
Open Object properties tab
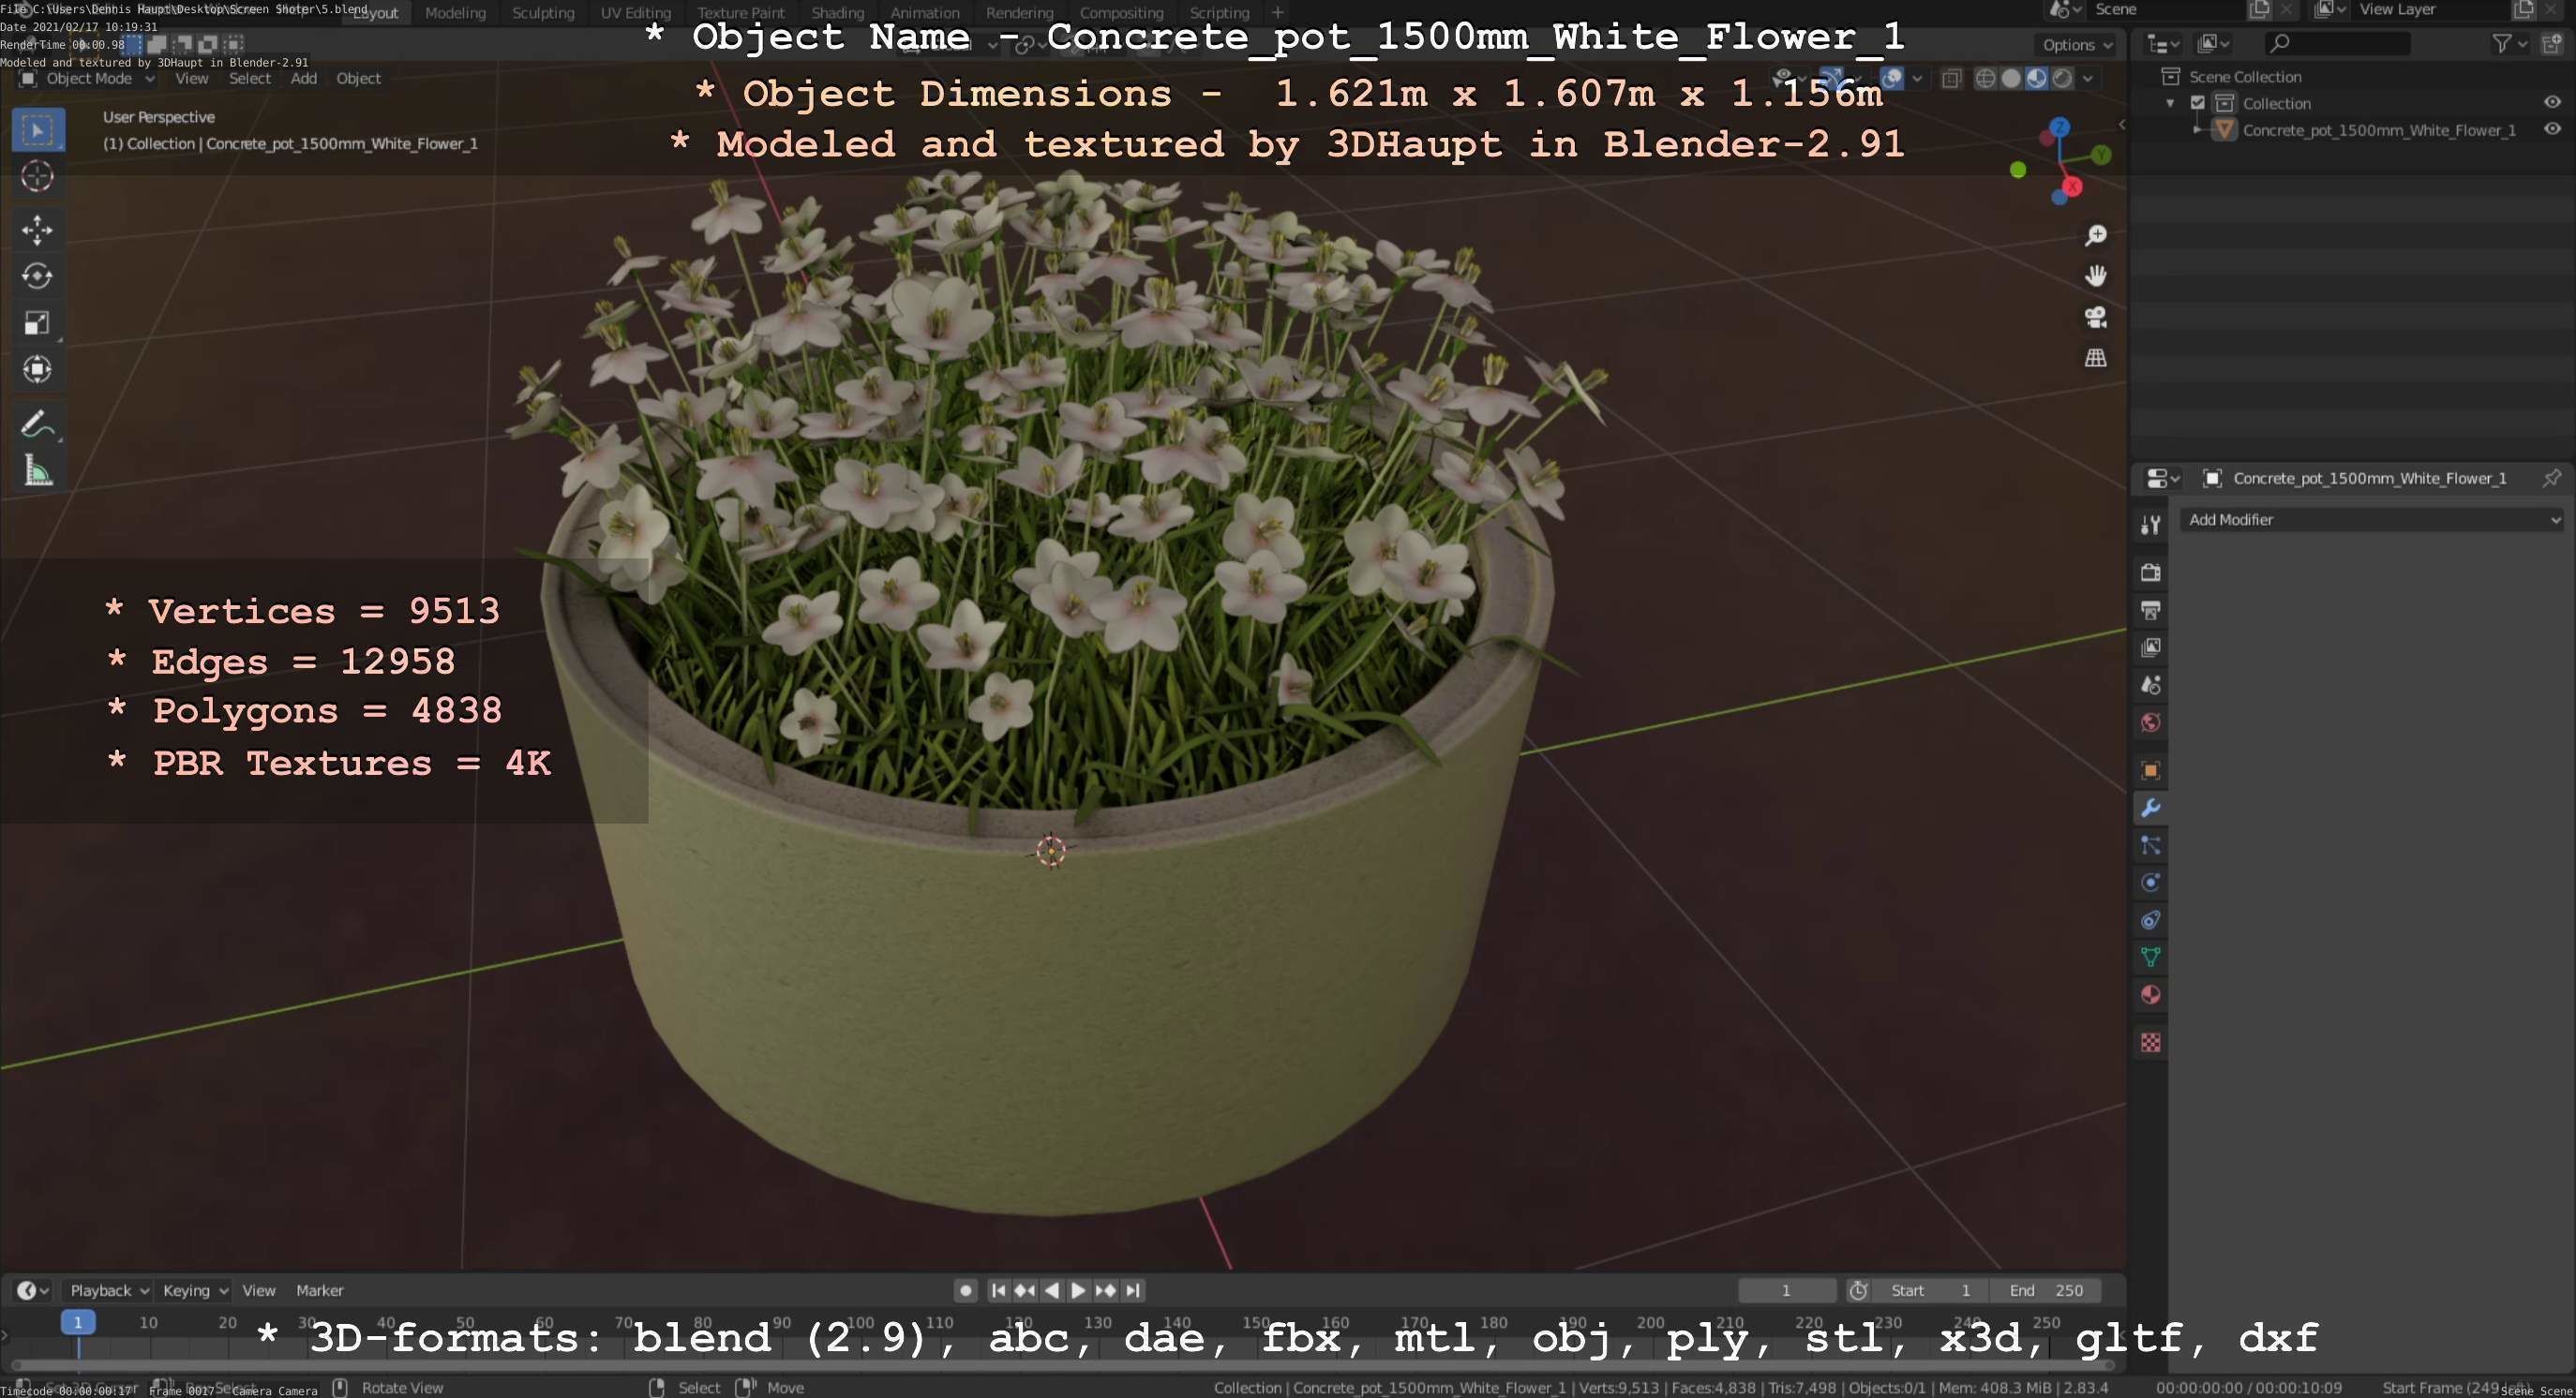click(2150, 770)
